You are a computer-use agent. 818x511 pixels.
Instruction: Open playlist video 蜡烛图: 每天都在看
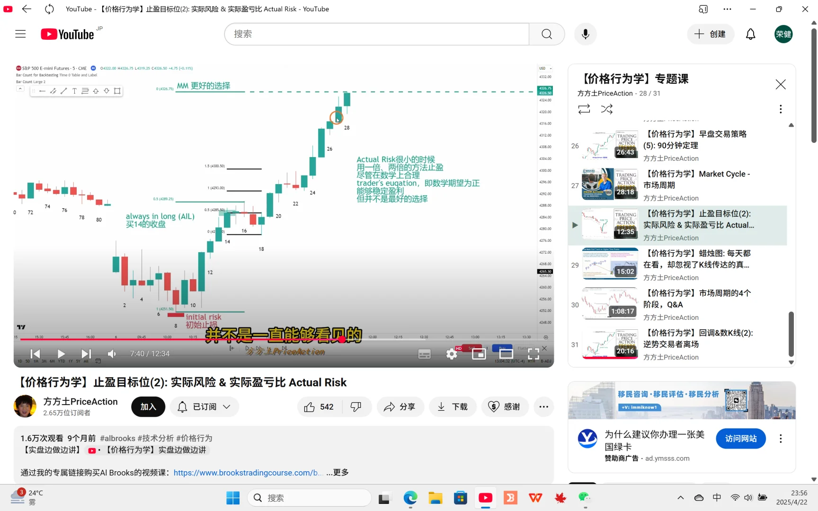tap(677, 265)
